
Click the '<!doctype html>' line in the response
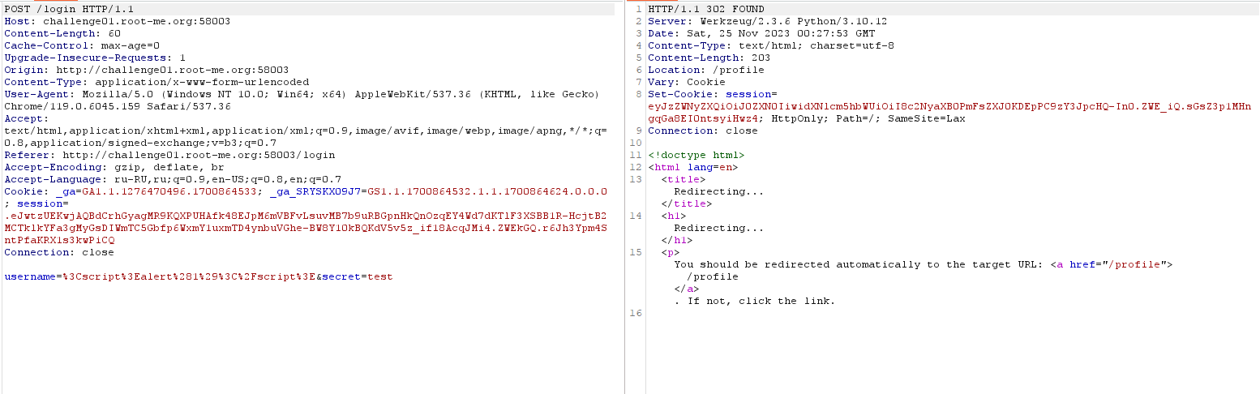click(x=696, y=155)
